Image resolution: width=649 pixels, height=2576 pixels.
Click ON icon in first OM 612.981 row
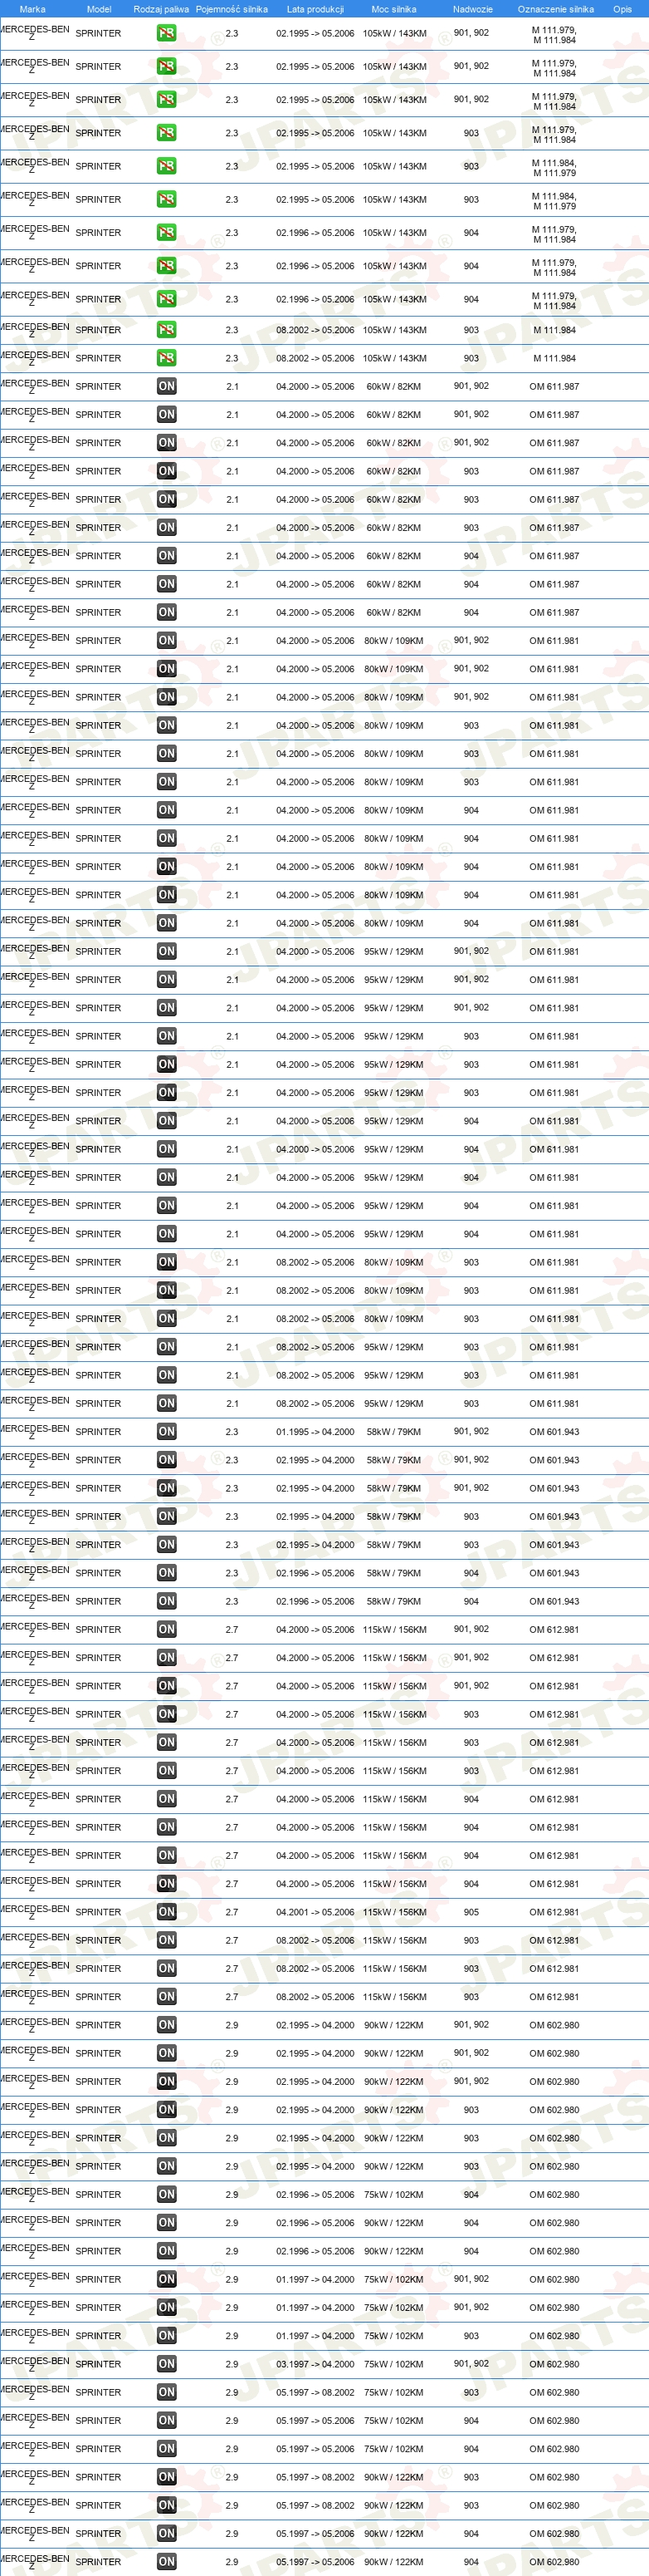coord(167,1630)
